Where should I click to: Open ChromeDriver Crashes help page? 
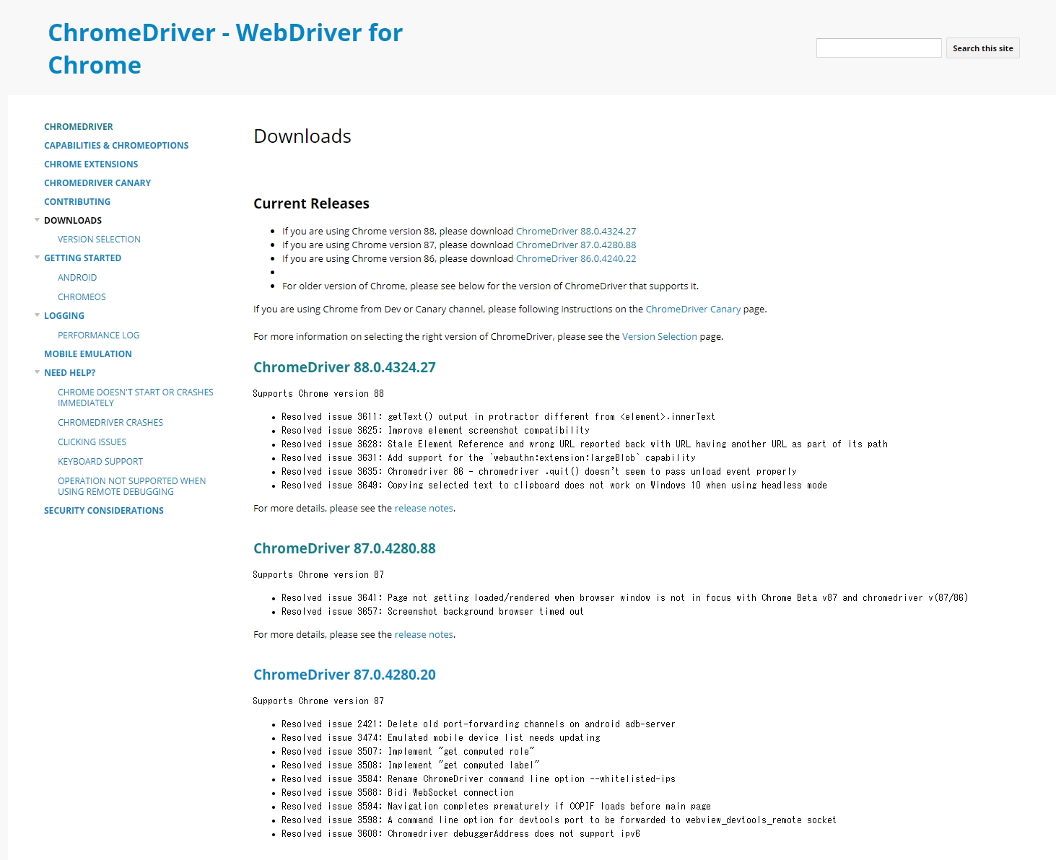tap(110, 422)
